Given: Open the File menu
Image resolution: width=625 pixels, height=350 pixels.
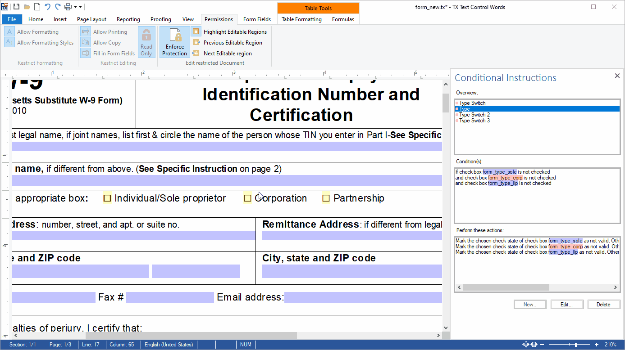Looking at the screenshot, I should pyautogui.click(x=12, y=19).
